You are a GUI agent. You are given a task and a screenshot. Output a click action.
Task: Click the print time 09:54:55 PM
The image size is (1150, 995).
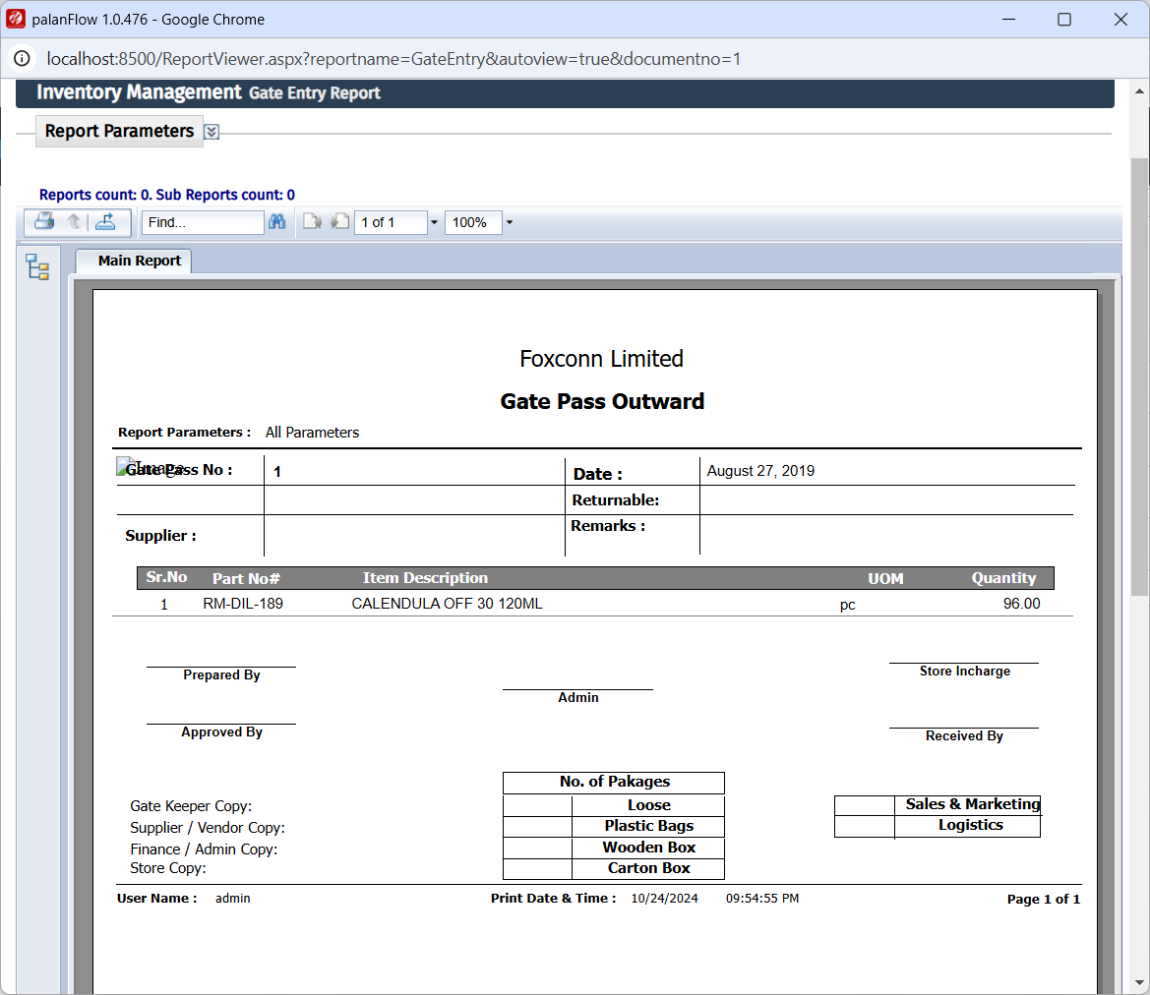[762, 899]
